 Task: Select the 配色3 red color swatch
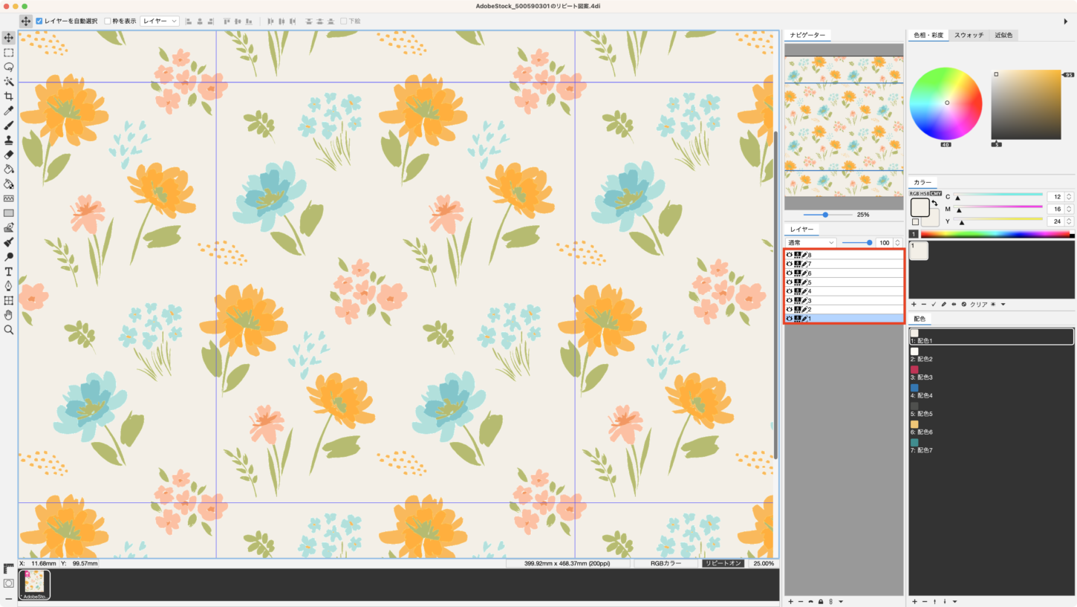point(914,369)
